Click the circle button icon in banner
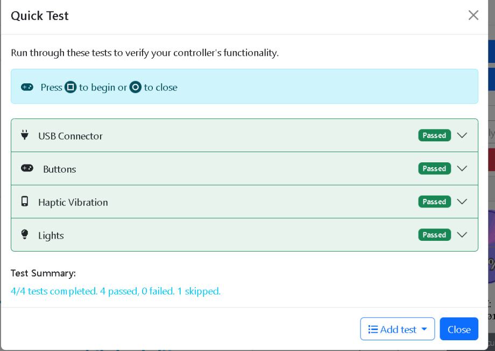The width and height of the screenshot is (495, 351). (135, 87)
